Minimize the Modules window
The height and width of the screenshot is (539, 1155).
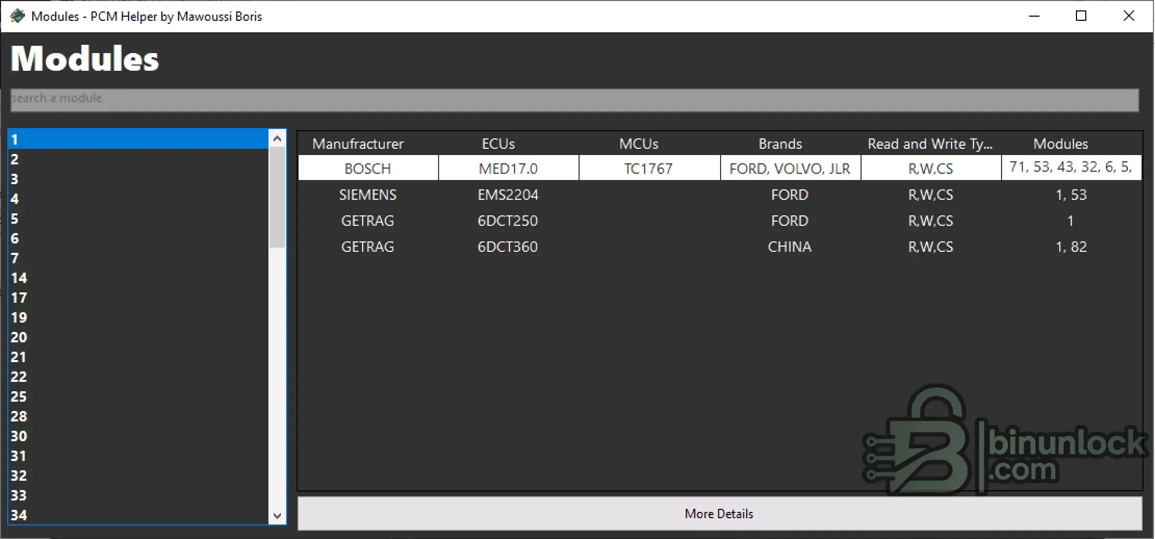pos(1034,16)
